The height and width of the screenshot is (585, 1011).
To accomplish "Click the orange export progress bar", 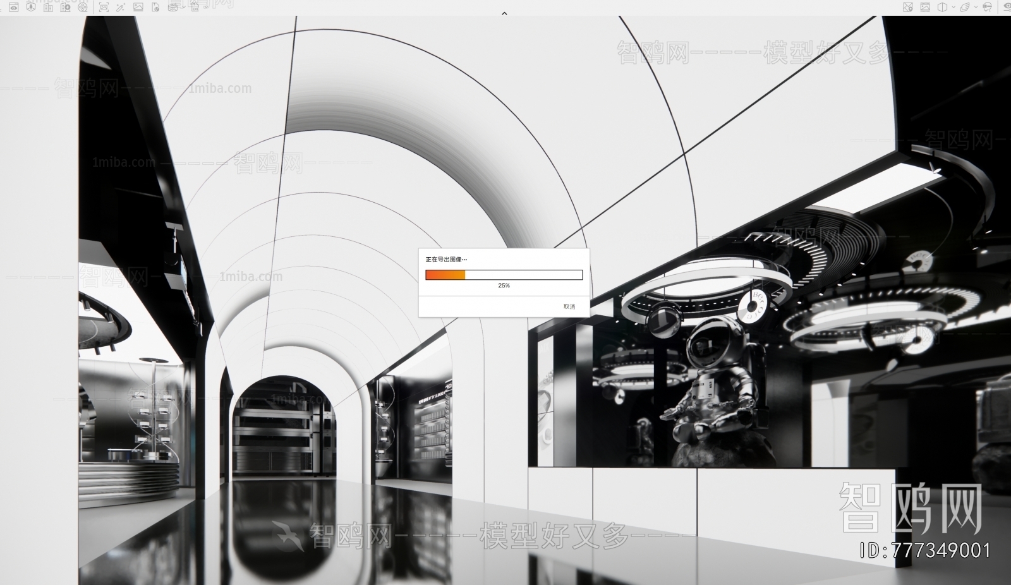I will click(504, 275).
